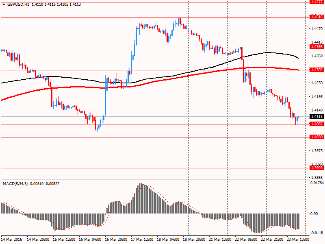Click the 16 Mar 20:00 time label
325x244 pixels.
[116, 240]
